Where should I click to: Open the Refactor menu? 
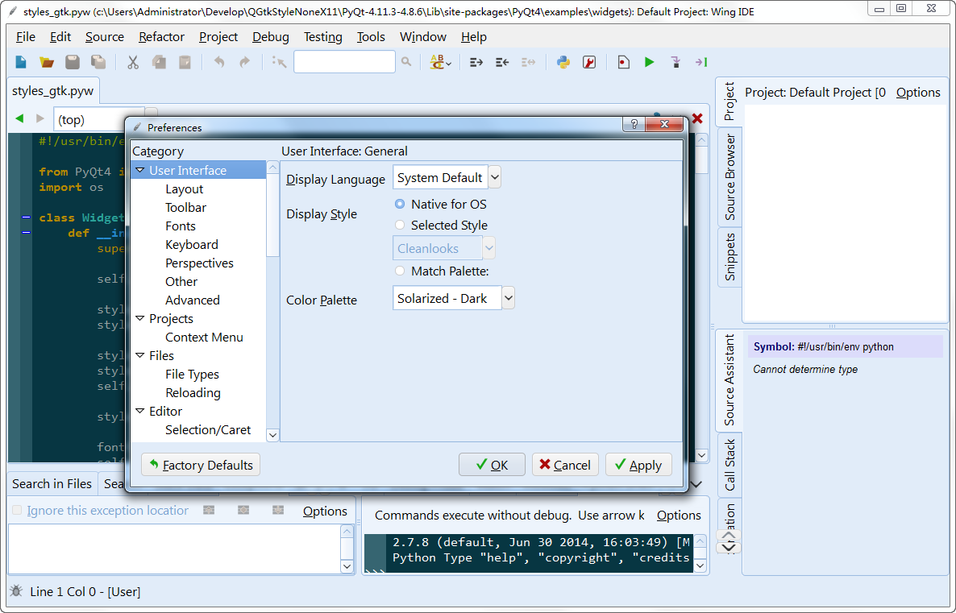click(161, 37)
